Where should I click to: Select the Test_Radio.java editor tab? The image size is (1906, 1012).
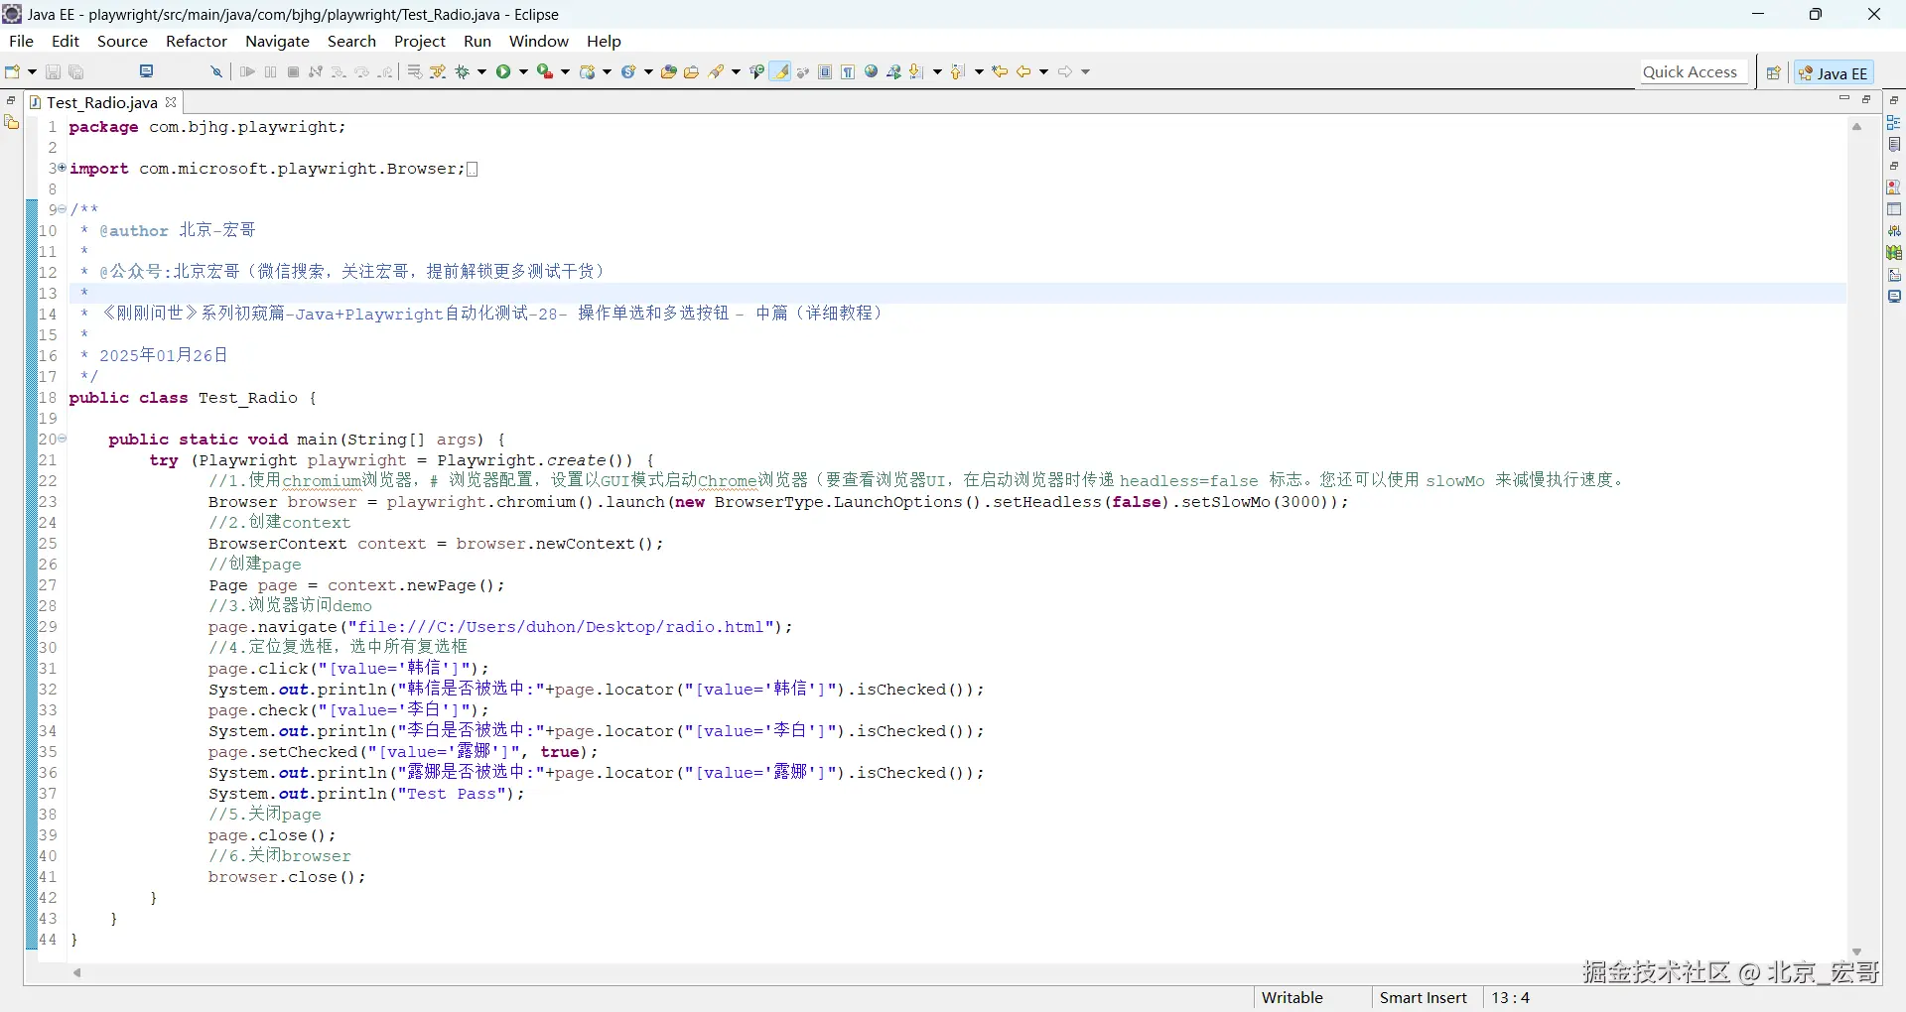[x=101, y=102]
